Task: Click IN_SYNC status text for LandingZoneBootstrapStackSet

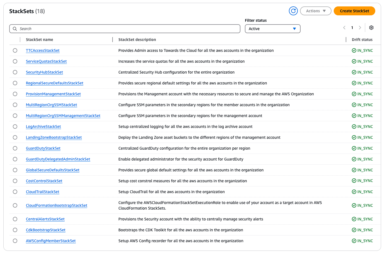Action: click(x=365, y=137)
